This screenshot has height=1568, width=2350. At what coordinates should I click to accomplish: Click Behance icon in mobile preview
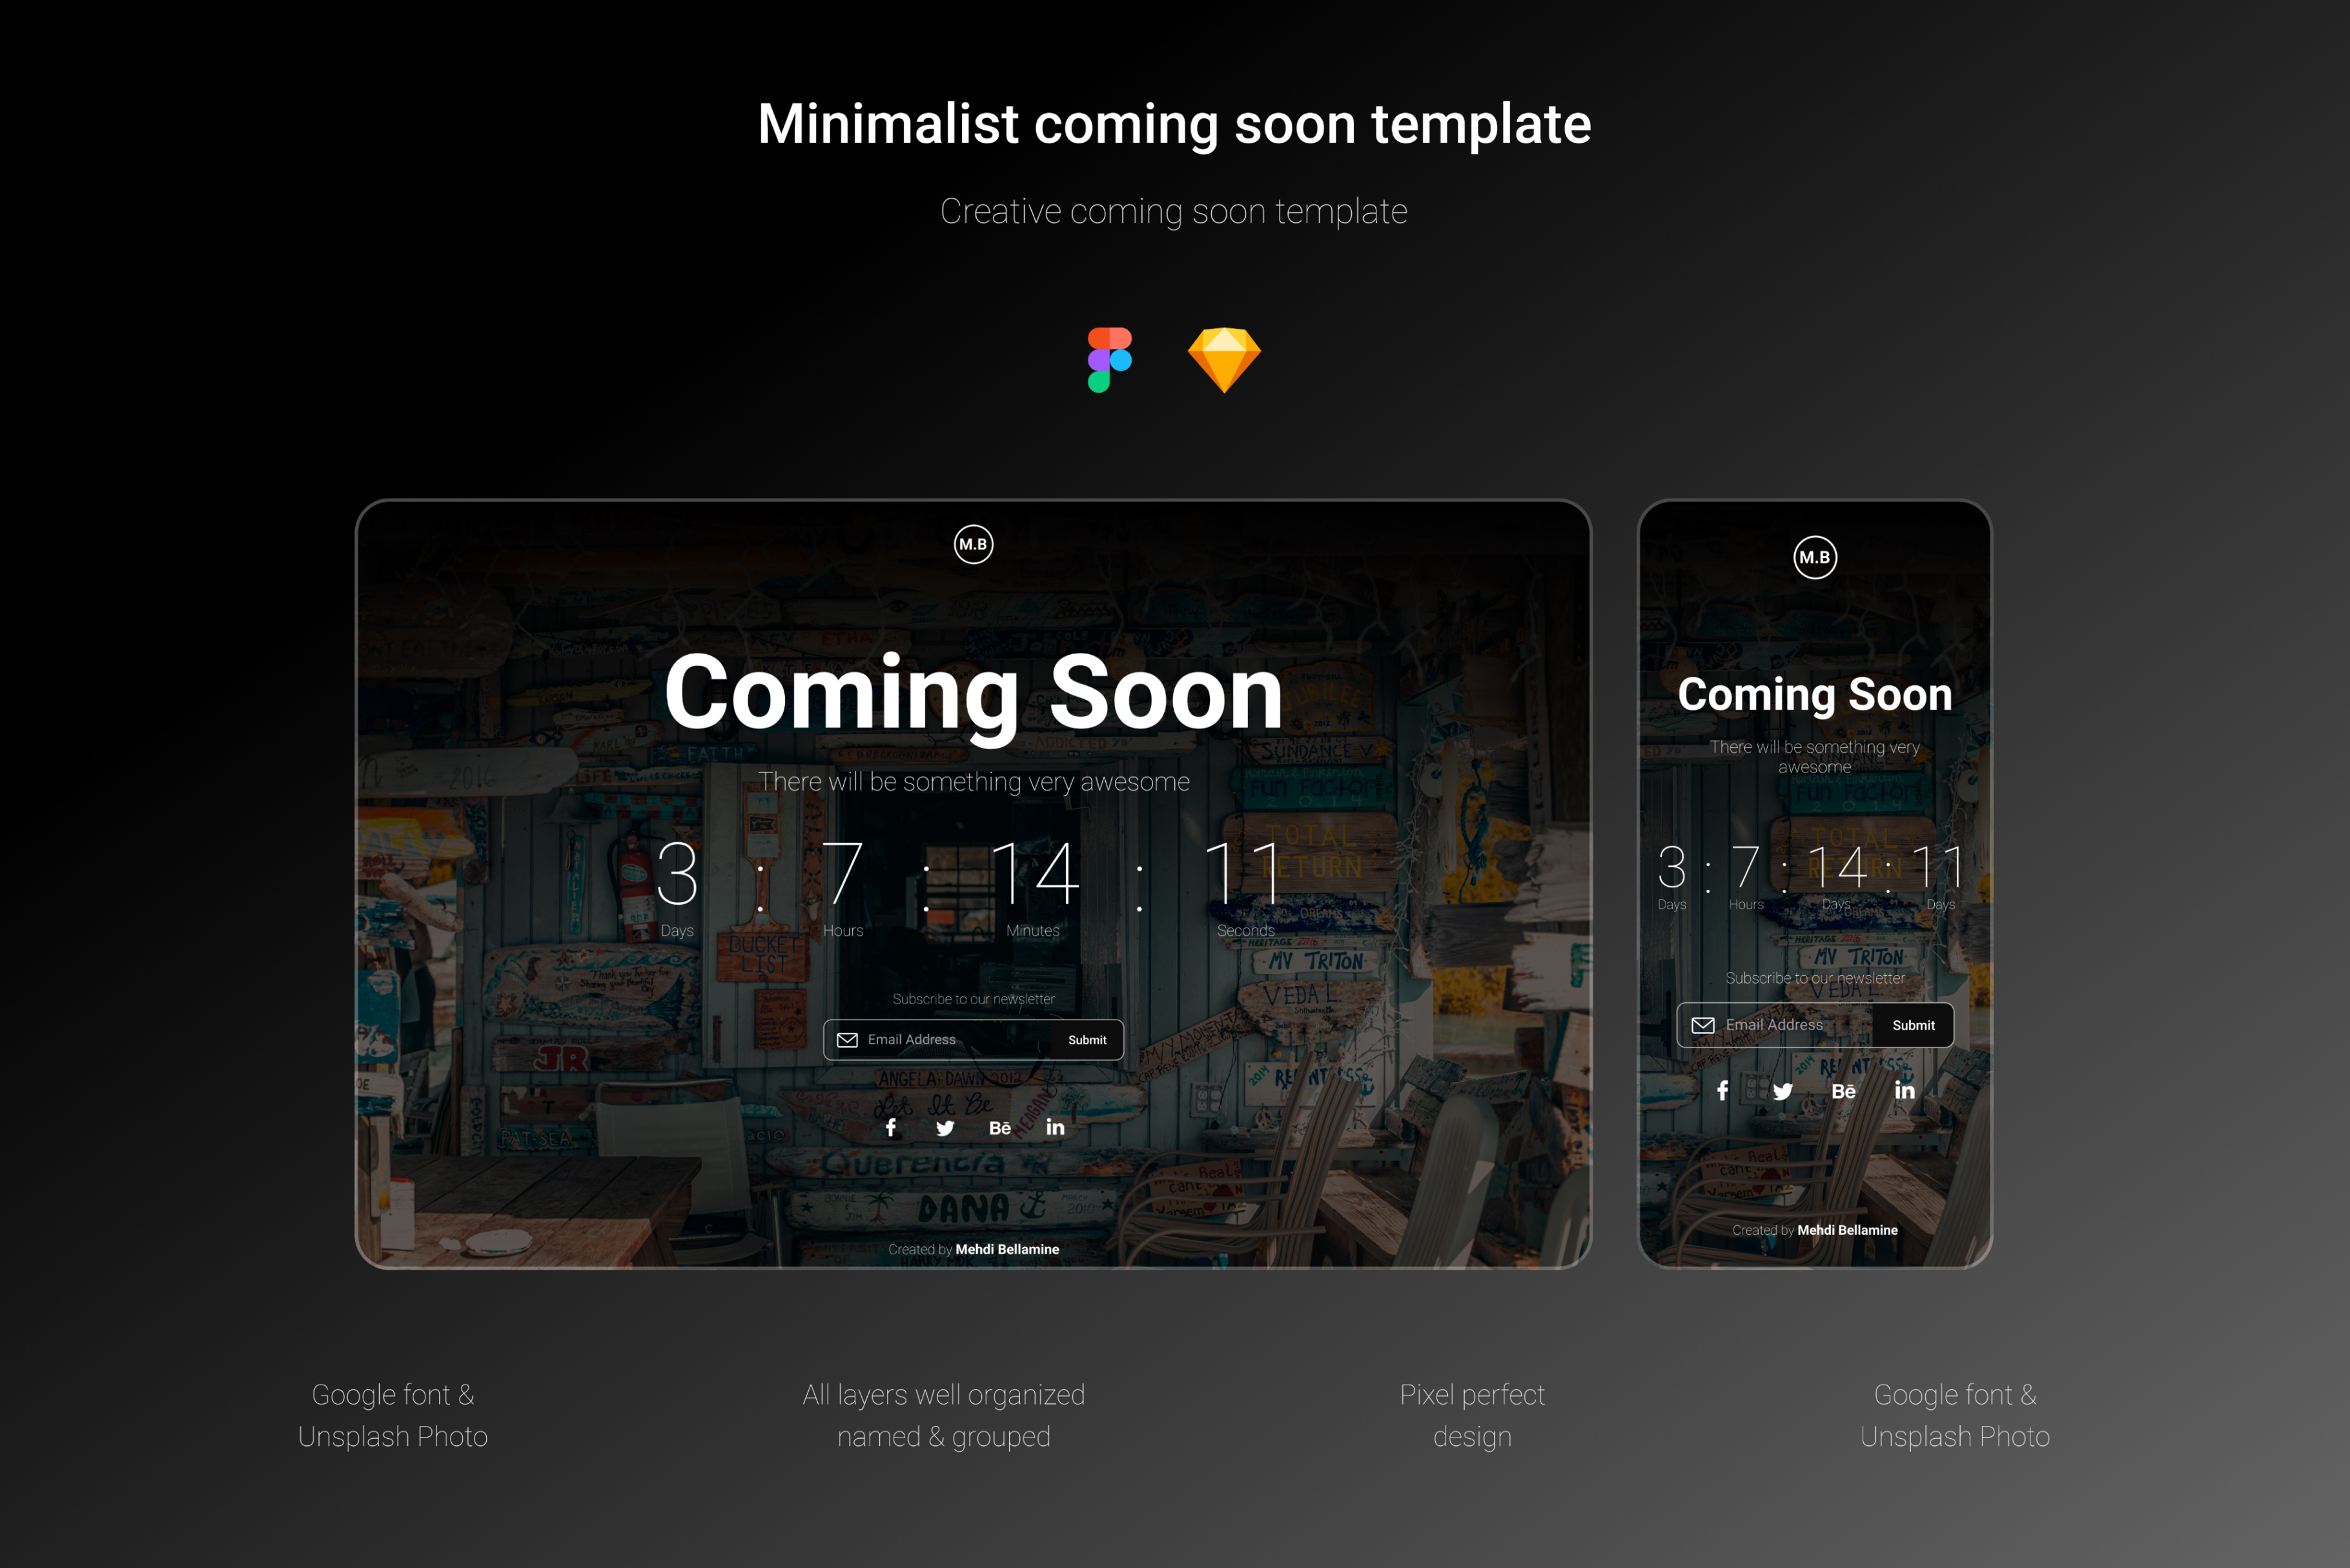1843,1091
